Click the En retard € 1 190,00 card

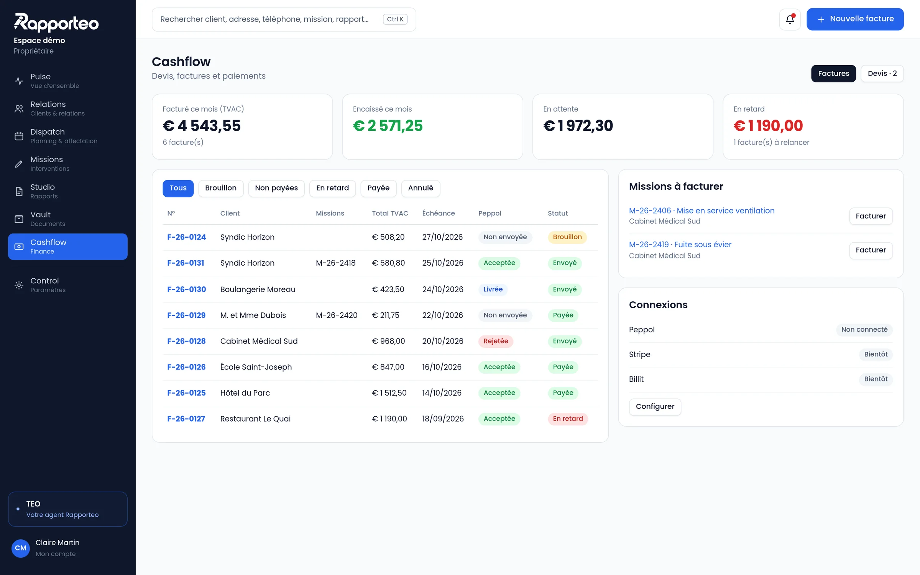pos(813,127)
